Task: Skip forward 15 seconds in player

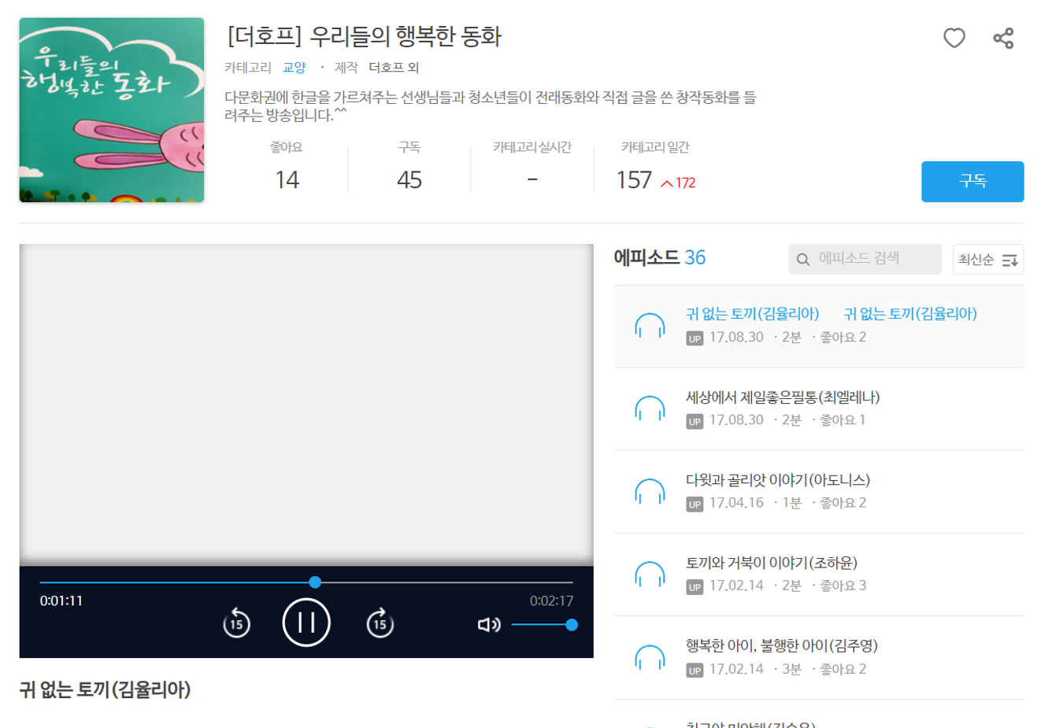Action: [x=380, y=623]
